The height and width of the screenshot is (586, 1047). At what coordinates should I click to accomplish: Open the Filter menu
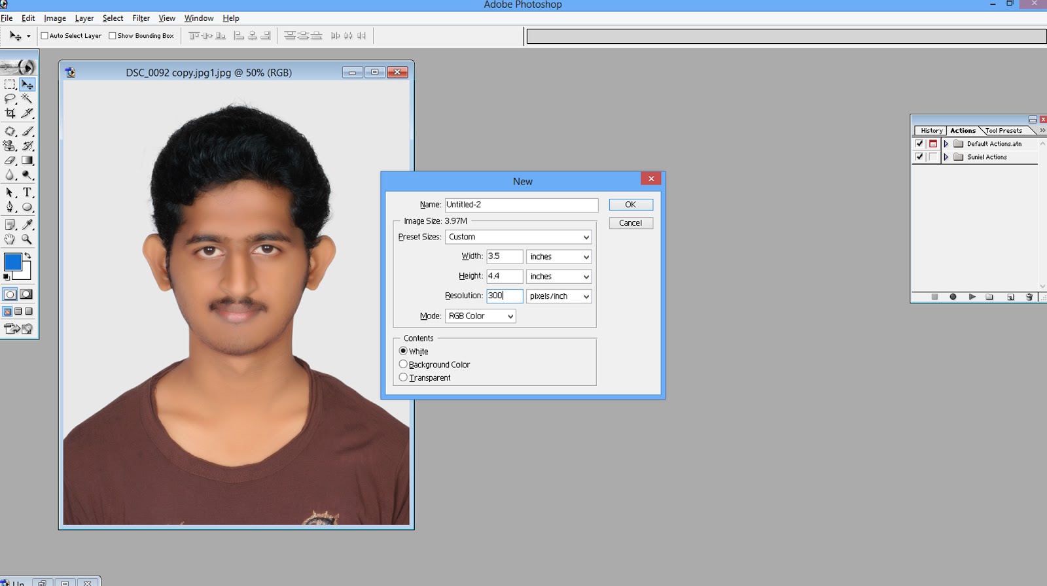tap(141, 18)
